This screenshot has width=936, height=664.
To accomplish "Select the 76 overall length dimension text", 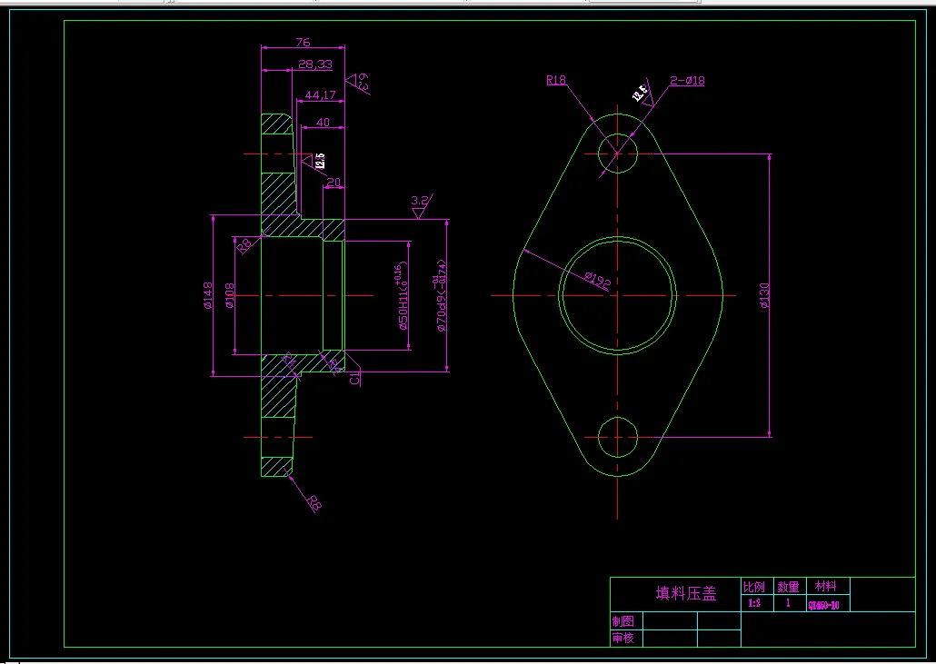I will pos(303,43).
